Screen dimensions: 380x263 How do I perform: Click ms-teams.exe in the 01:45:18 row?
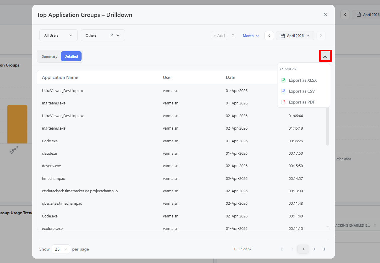[x=54, y=128]
